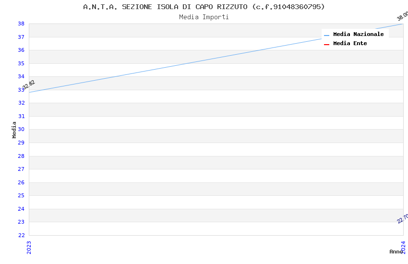Click the Media Importi subtitle
Image resolution: width=408 pixels, height=264 pixels.
coord(204,17)
